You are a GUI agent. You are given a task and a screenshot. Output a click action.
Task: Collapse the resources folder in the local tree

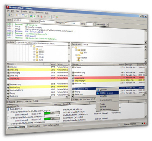31,46
